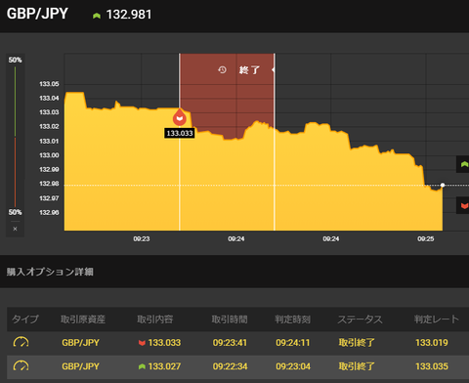Click the 133.00 price axis label

pyautogui.click(x=49, y=155)
